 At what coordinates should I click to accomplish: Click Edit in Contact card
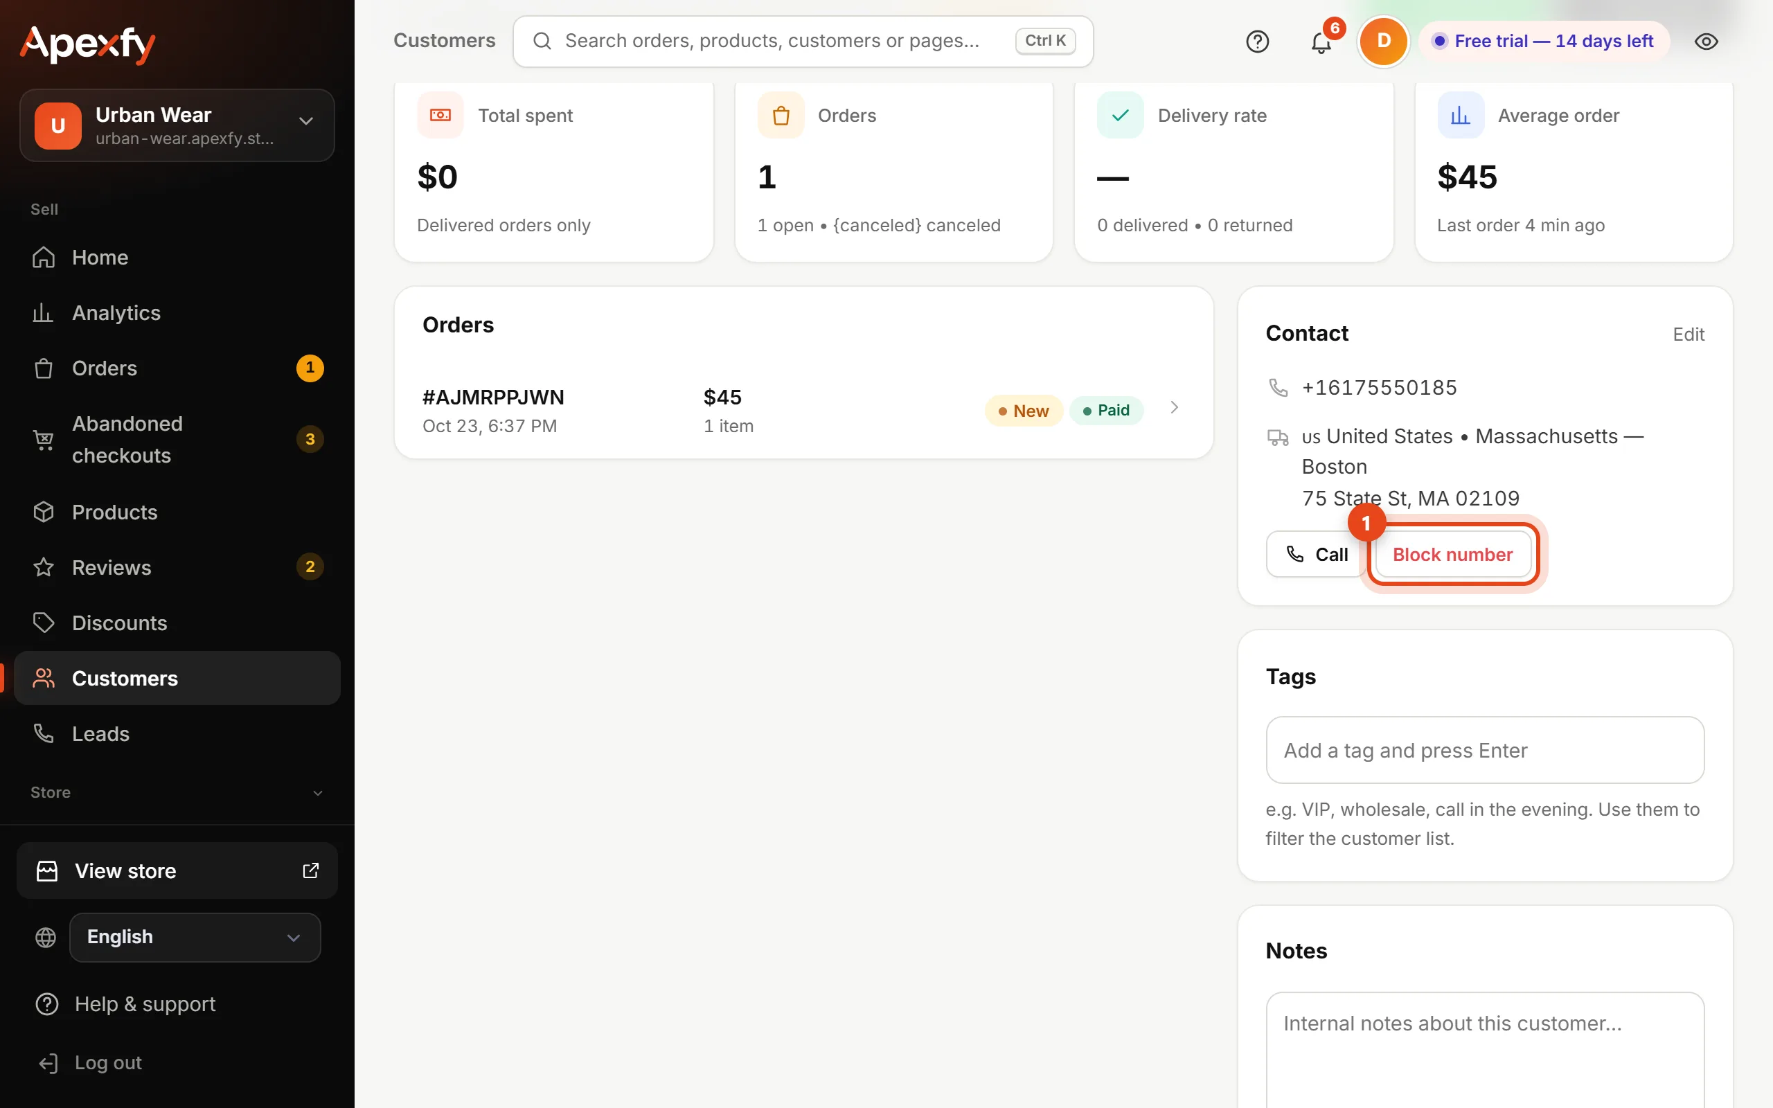(1688, 334)
